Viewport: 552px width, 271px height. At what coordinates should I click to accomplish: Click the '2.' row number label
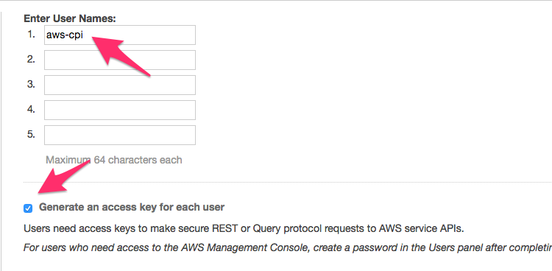point(31,60)
